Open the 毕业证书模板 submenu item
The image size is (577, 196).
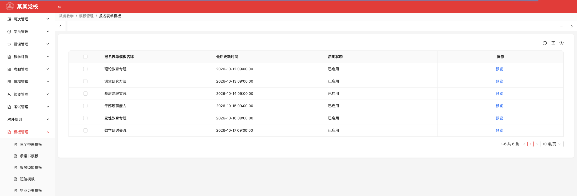[x=28, y=191]
